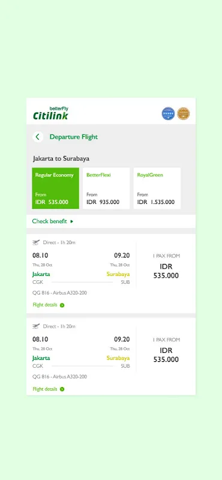Click the Departure Flight header title

click(74, 137)
